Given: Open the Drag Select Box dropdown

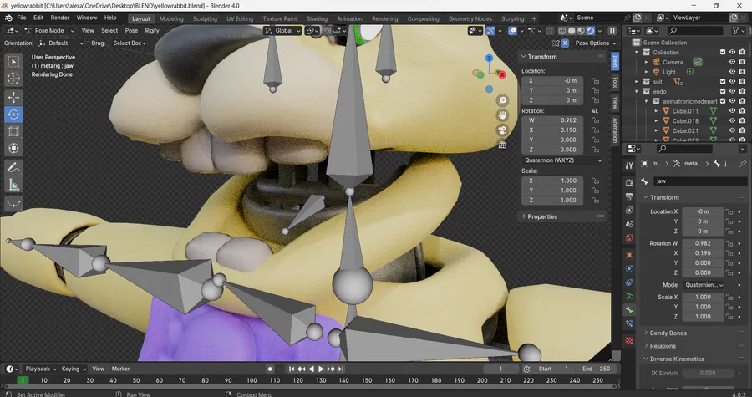Looking at the screenshot, I should click(130, 43).
